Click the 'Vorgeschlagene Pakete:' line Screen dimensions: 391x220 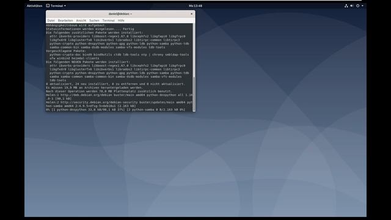point(66,51)
